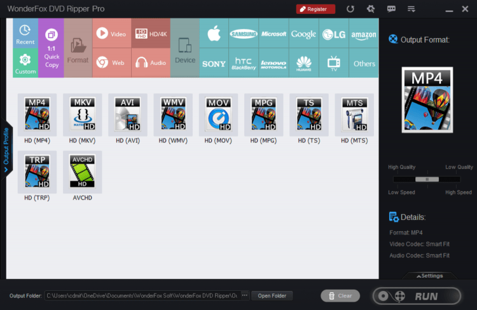Image resolution: width=477 pixels, height=310 pixels.
Task: Open the title bar menu list icon
Action: (x=411, y=9)
